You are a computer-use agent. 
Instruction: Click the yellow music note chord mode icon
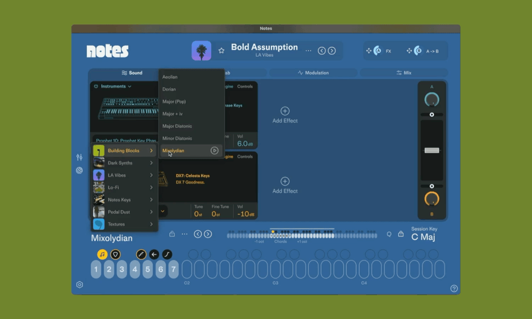click(102, 255)
